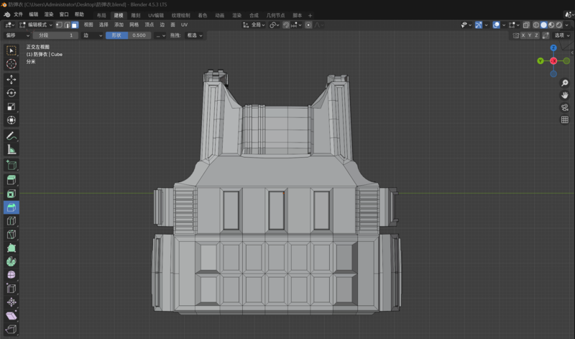
Task: Choose the Measure tool
Action: 11,150
